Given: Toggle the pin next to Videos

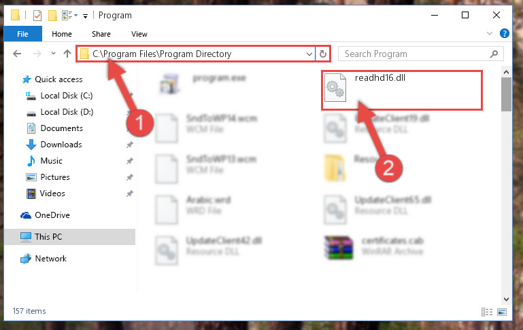Looking at the screenshot, I should (x=129, y=194).
